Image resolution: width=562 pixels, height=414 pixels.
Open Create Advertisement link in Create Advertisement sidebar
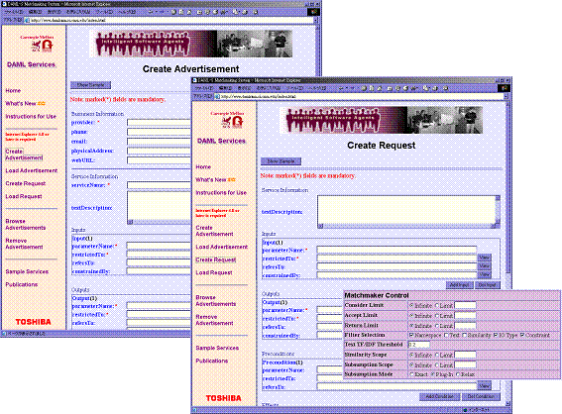point(24,155)
